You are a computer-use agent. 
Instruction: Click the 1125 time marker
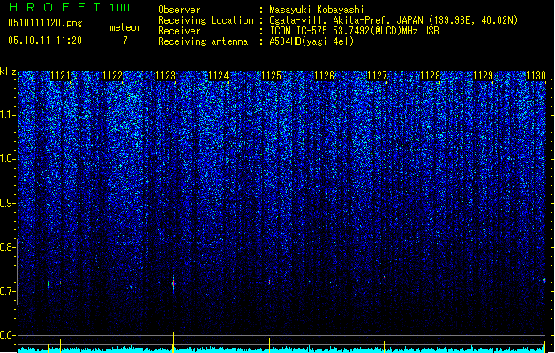tap(271, 75)
